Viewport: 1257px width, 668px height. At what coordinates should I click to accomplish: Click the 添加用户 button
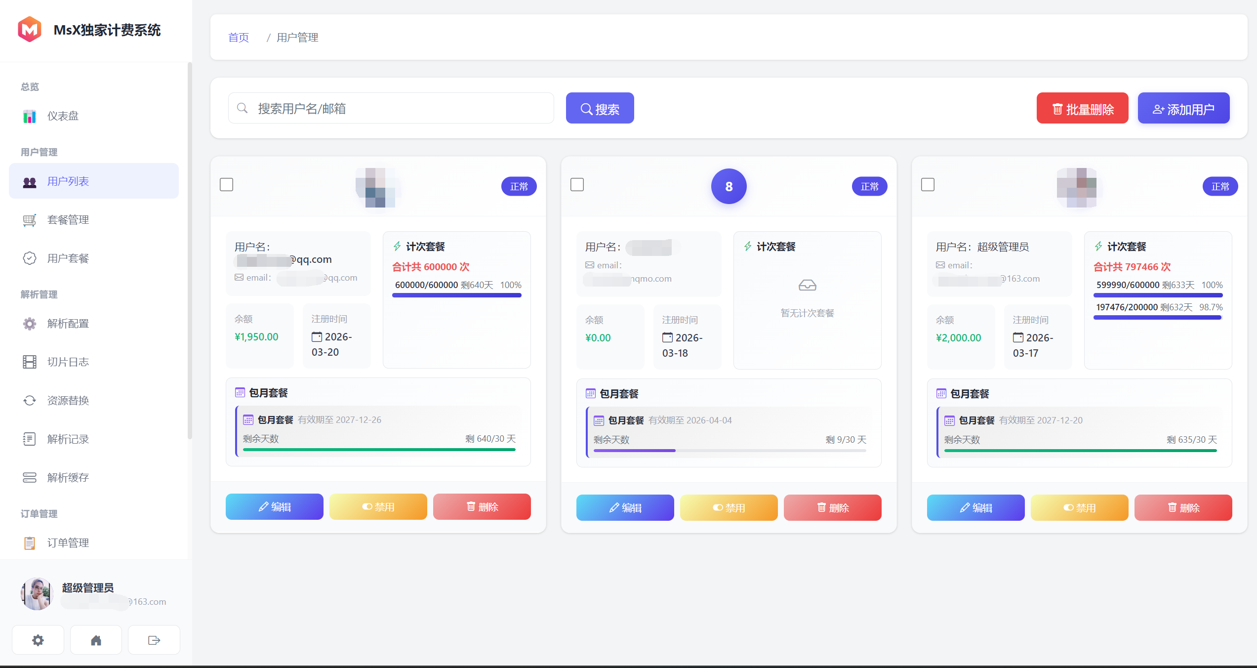[x=1183, y=108]
